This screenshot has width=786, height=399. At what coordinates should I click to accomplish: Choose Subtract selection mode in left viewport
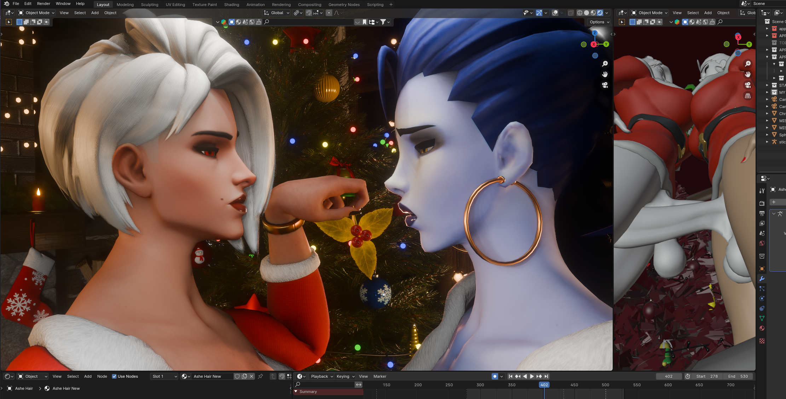pos(33,22)
